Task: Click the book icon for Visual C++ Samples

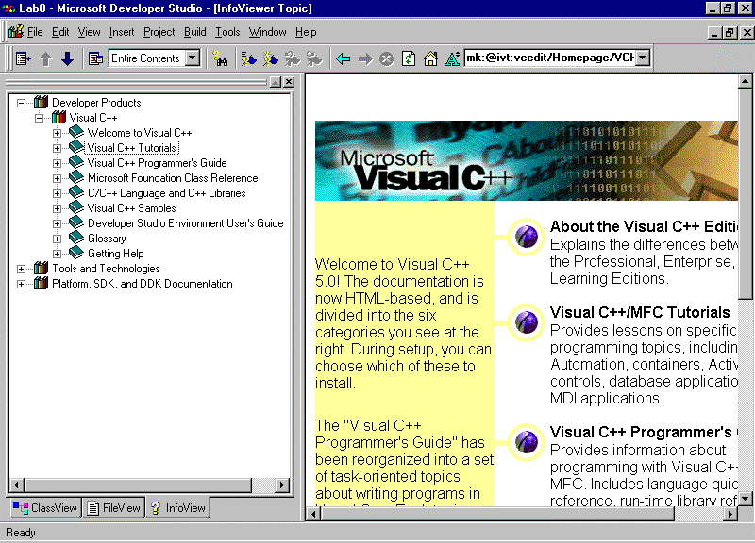Action: (76, 207)
